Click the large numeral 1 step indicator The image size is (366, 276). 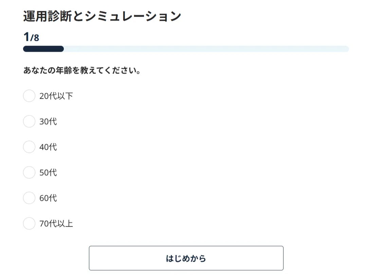pos(26,37)
